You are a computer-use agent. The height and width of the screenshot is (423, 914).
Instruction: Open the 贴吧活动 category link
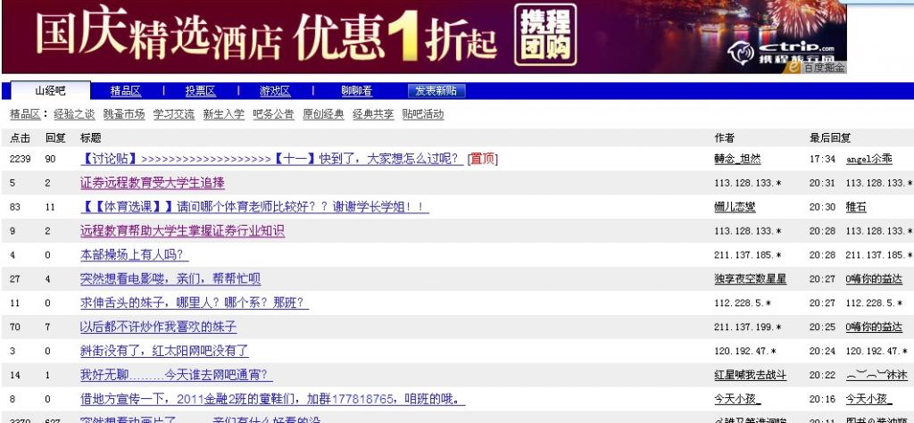tap(422, 114)
